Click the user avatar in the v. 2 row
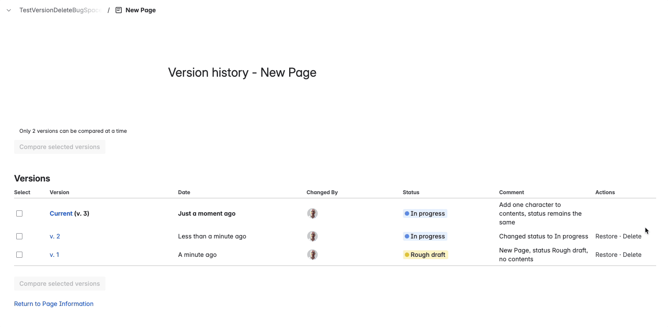 pos(312,236)
